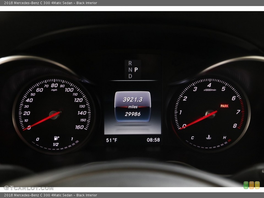Screen dimensions: 264x198
Task: Click the 6 mark on tachometer
Action: [234, 98]
